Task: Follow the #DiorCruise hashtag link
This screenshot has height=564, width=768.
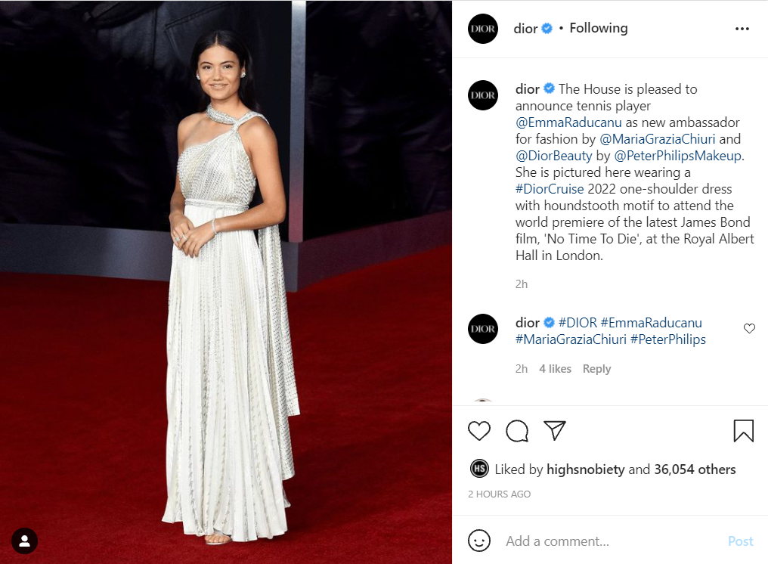Action: point(550,189)
